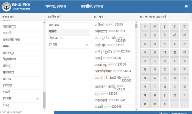This screenshot has width=192, height=114.
Task: Filter villages by letter औ
Action: [184, 35]
